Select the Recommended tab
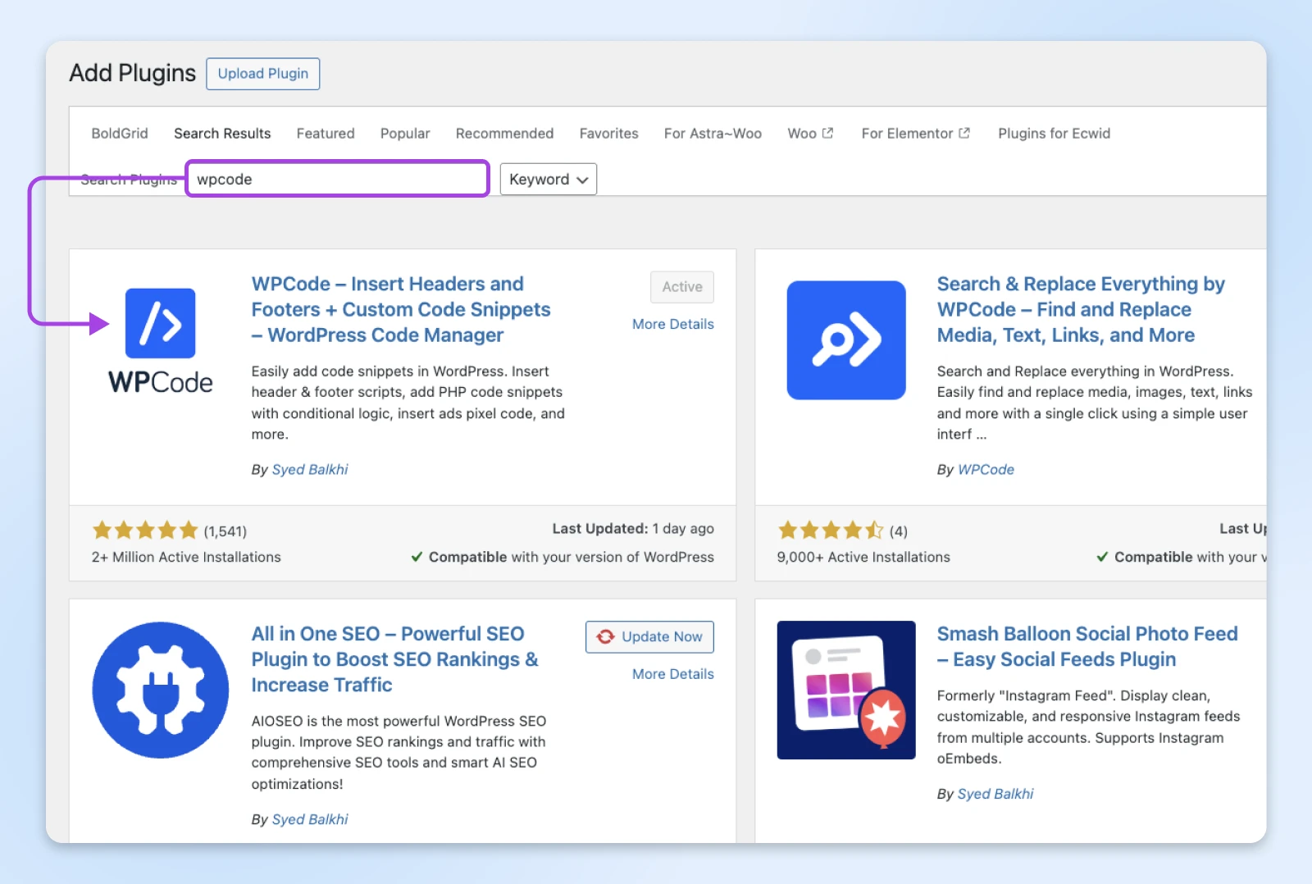The width and height of the screenshot is (1312, 884). pos(504,134)
